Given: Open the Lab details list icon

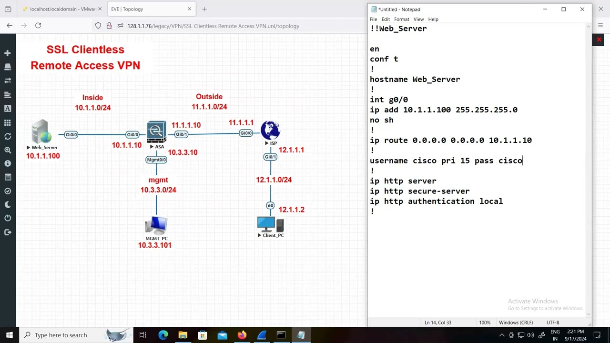Looking at the screenshot, I should (x=7, y=177).
